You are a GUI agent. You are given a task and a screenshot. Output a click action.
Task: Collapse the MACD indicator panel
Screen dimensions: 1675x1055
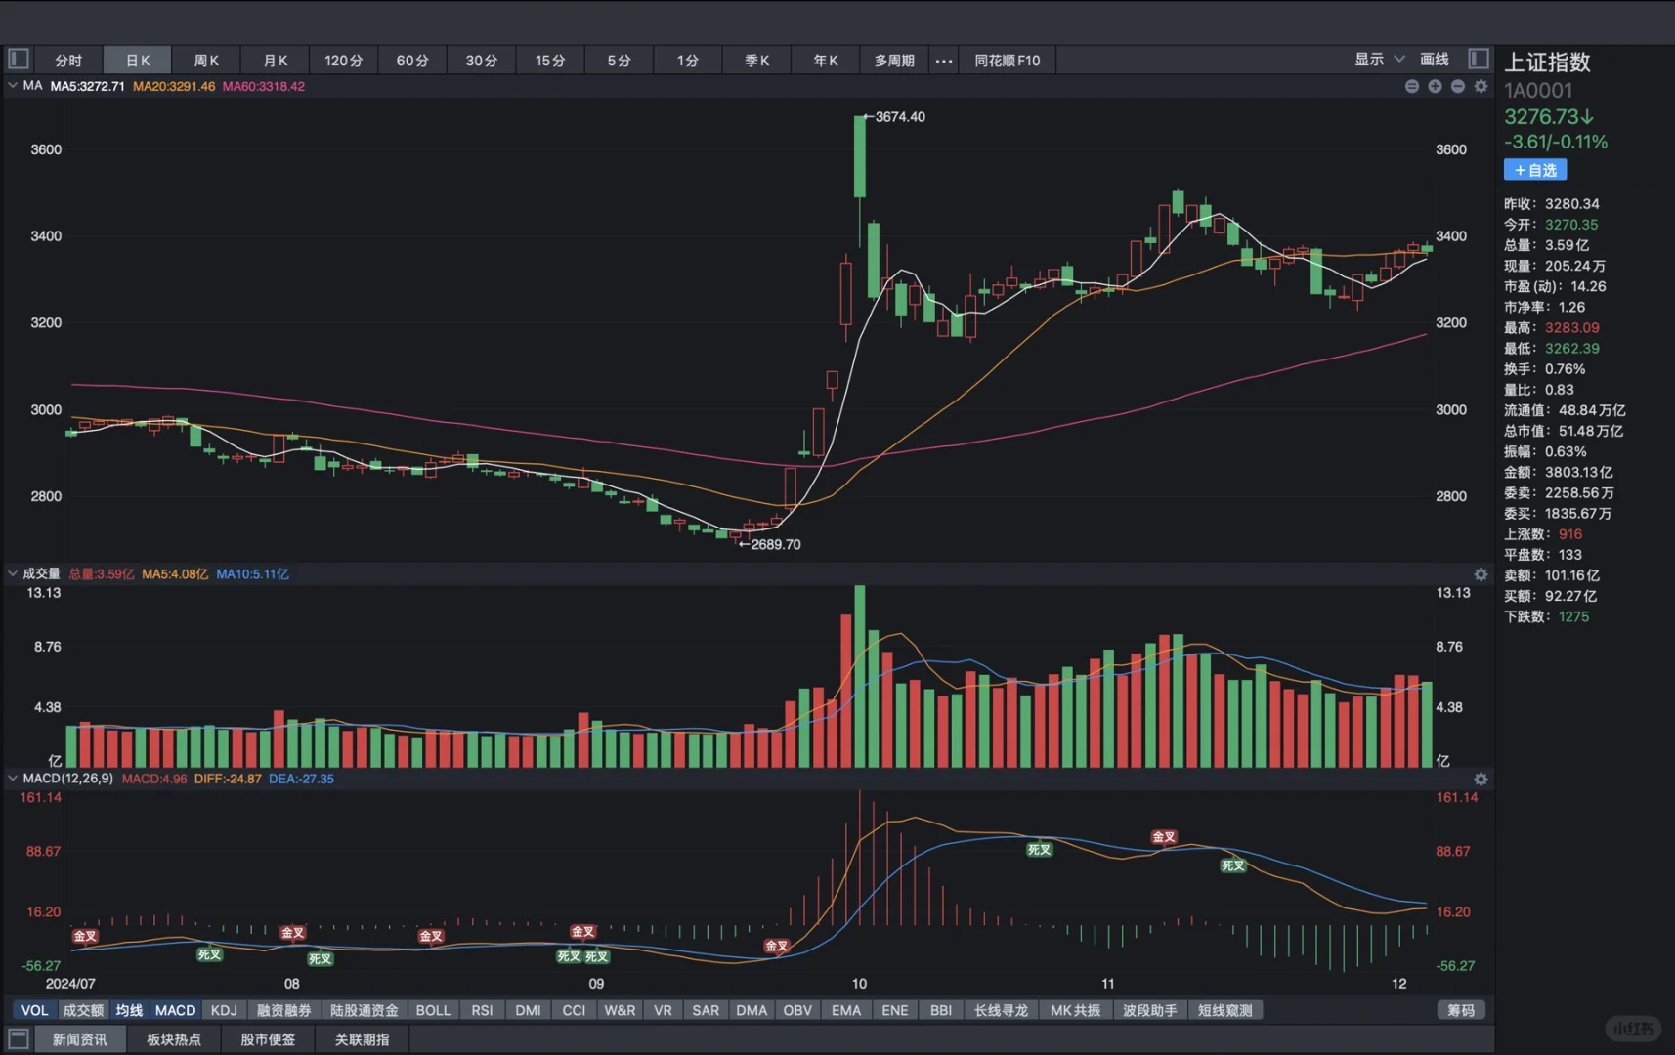(x=12, y=779)
